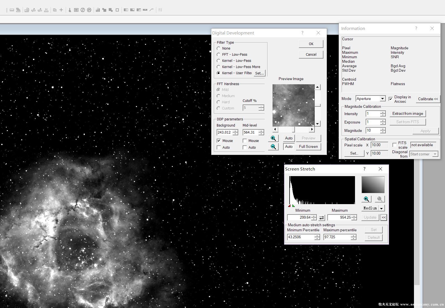The height and width of the screenshot is (308, 445).
Task: Click the stacked rulers toolbar icon
Action: point(18,10)
